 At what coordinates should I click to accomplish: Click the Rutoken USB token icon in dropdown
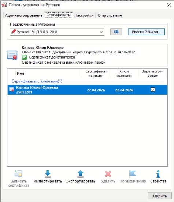[x=14, y=32]
